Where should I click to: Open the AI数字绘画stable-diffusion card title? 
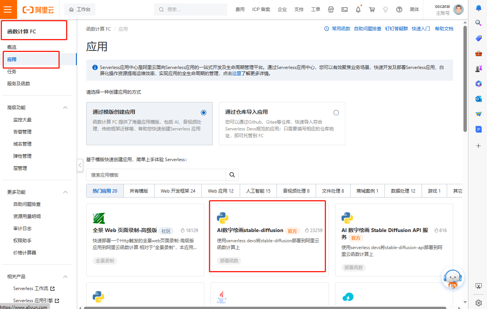click(x=250, y=230)
